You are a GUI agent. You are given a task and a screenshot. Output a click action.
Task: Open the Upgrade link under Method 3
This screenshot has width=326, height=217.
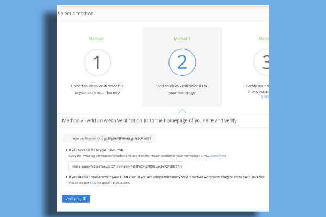pyautogui.click(x=265, y=97)
